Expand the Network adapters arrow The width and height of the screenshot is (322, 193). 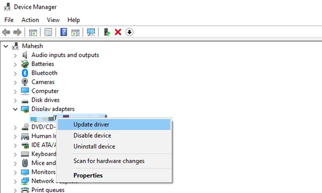pos(15,182)
